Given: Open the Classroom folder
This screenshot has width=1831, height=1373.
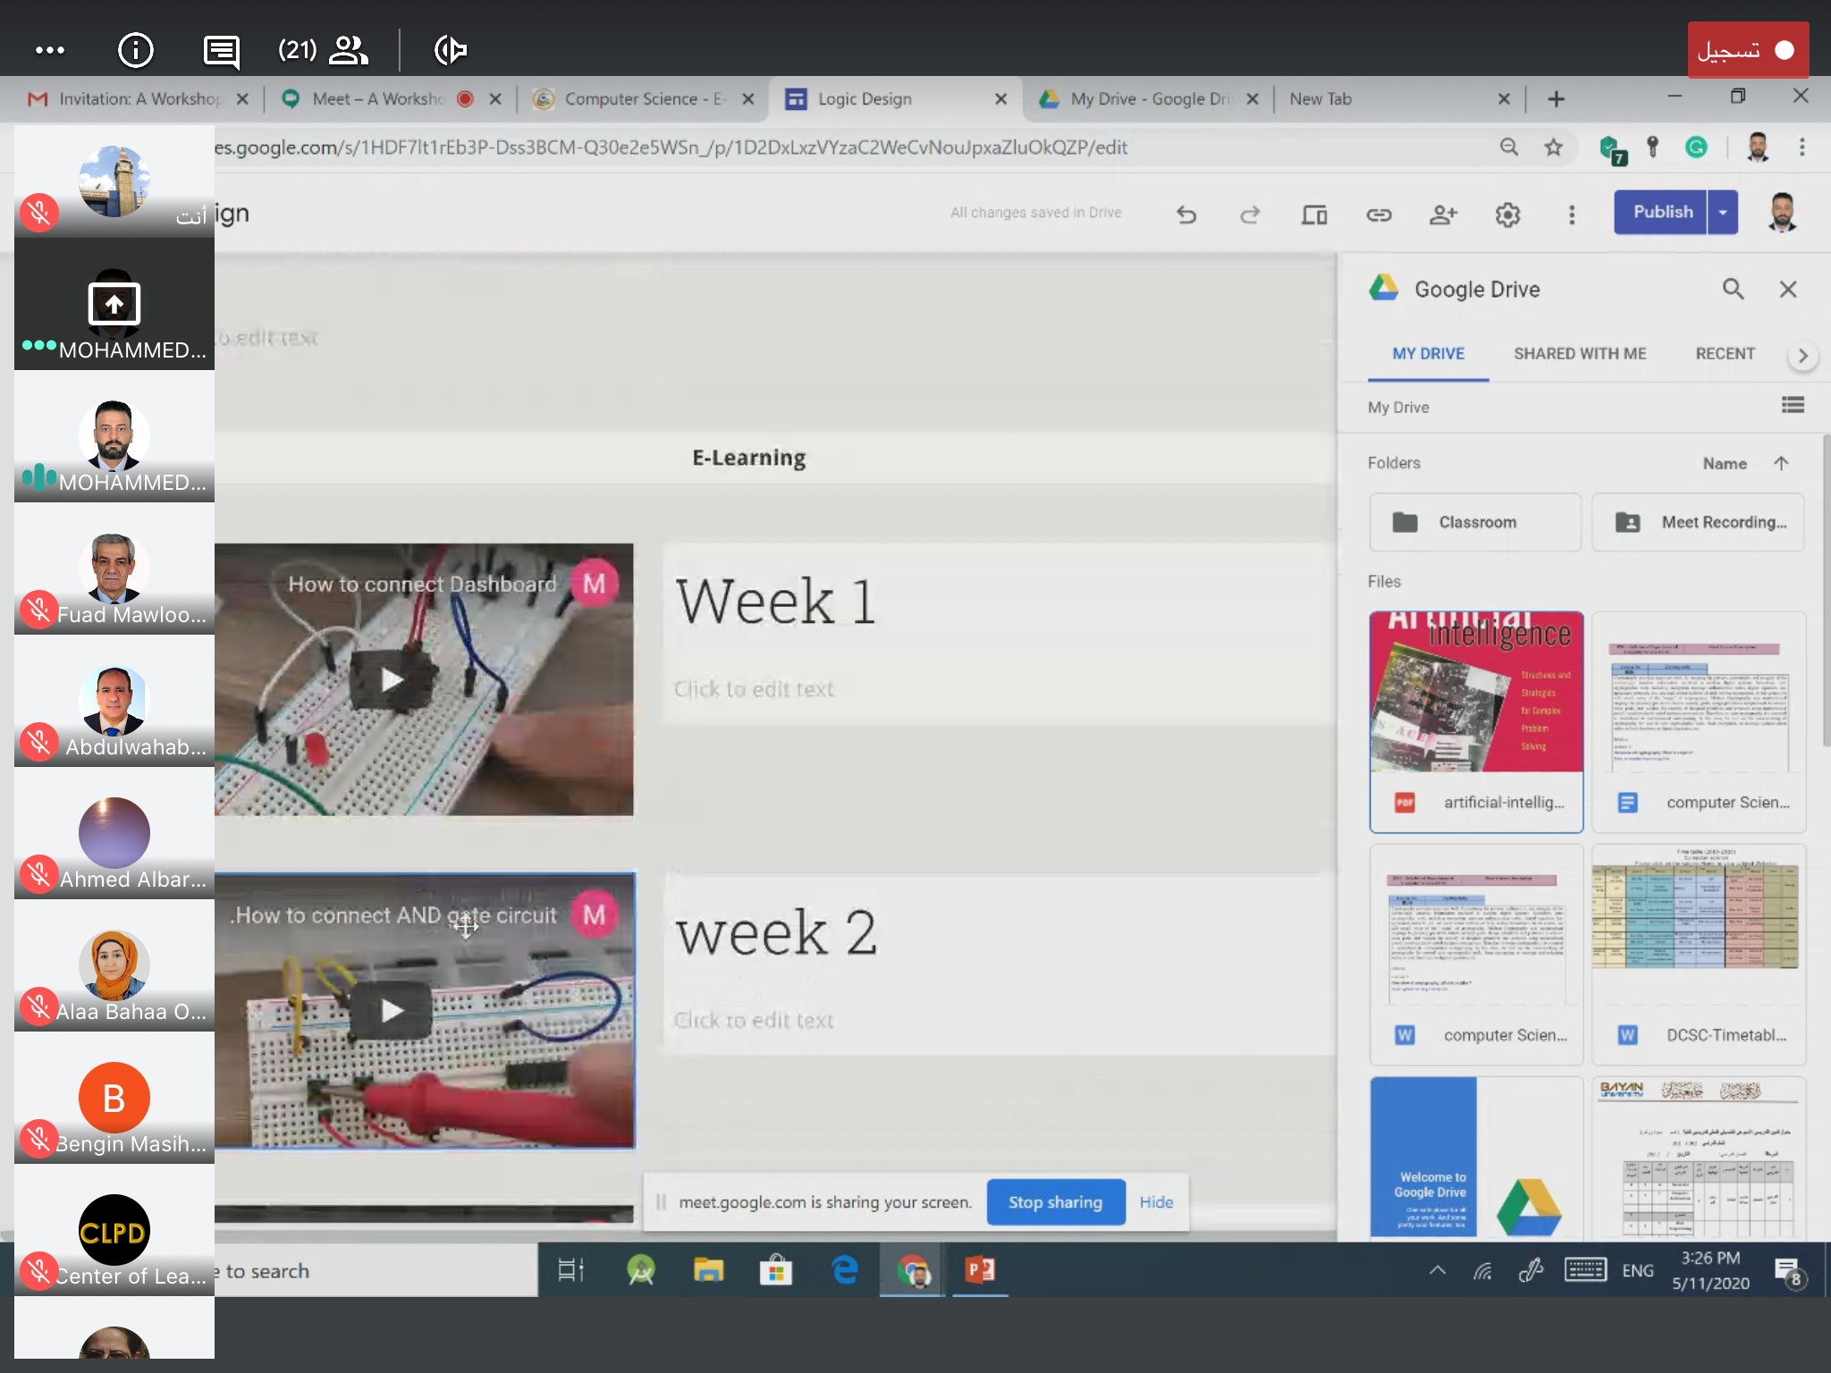Looking at the screenshot, I should click(1475, 522).
